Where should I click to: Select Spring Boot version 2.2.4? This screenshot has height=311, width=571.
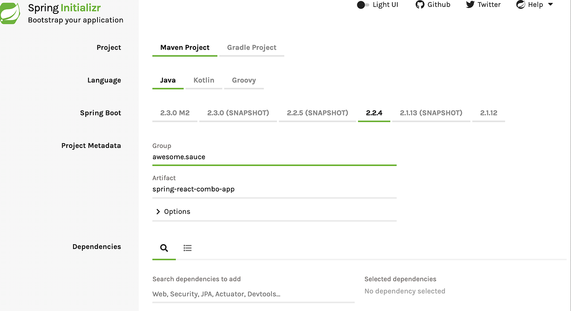coord(374,112)
